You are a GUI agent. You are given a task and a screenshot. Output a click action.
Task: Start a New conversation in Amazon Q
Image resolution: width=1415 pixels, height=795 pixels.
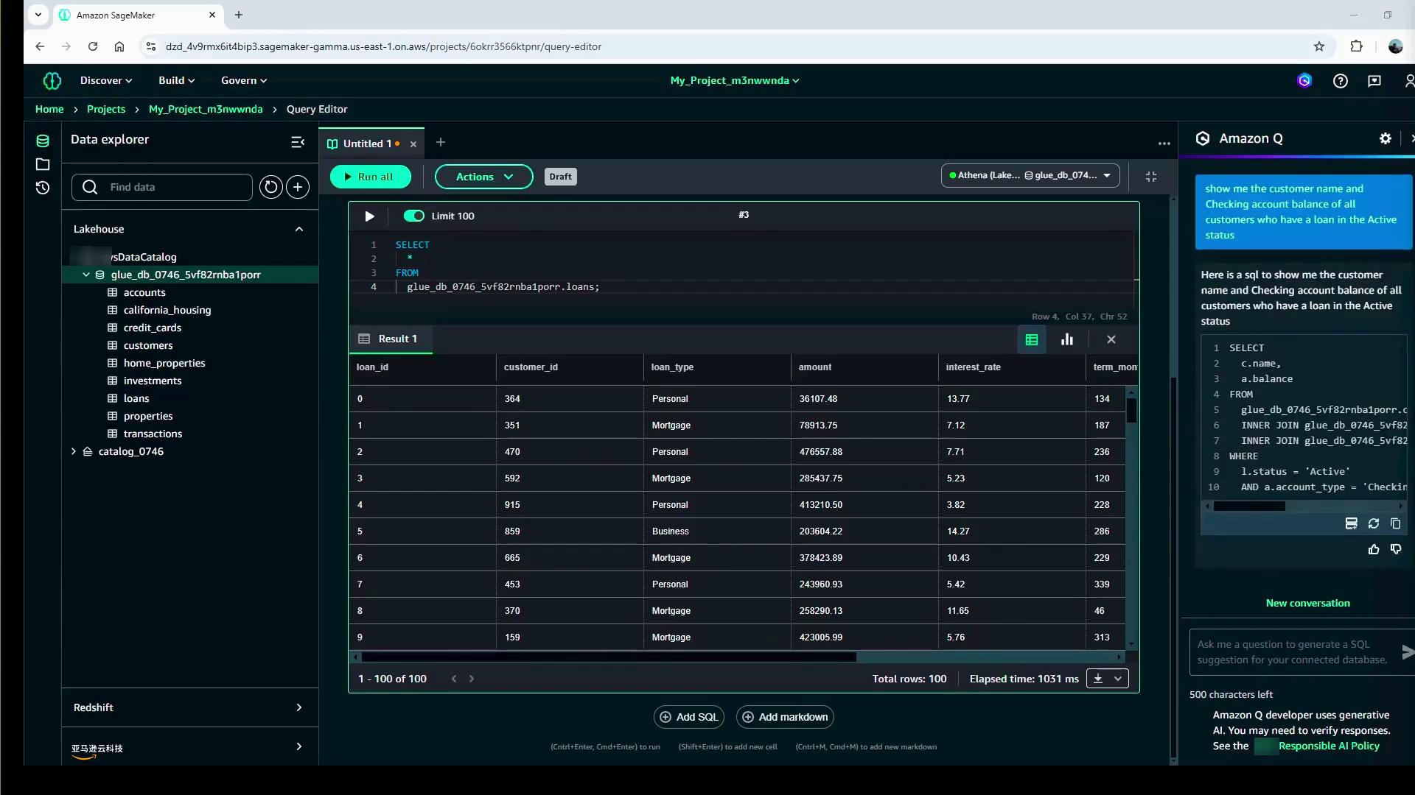point(1308,603)
